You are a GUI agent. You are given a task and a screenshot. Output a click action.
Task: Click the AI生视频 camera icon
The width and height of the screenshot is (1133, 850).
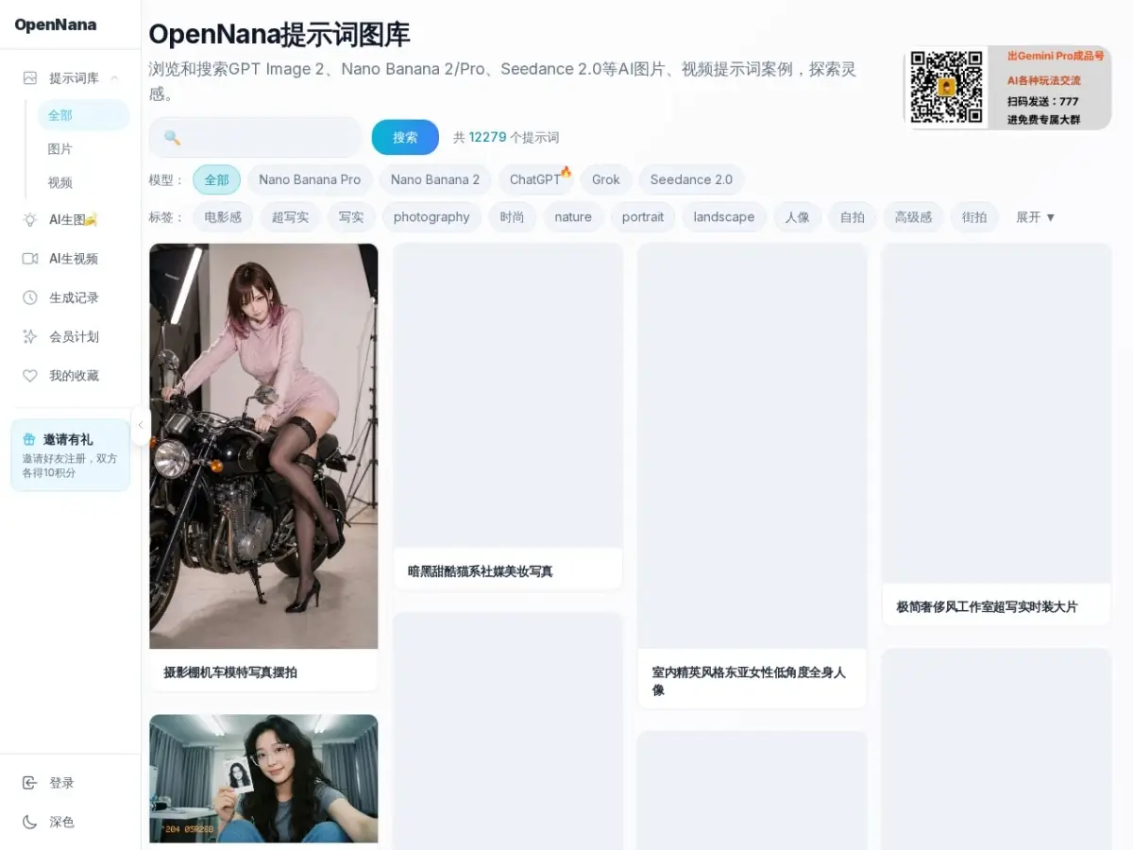pos(30,259)
